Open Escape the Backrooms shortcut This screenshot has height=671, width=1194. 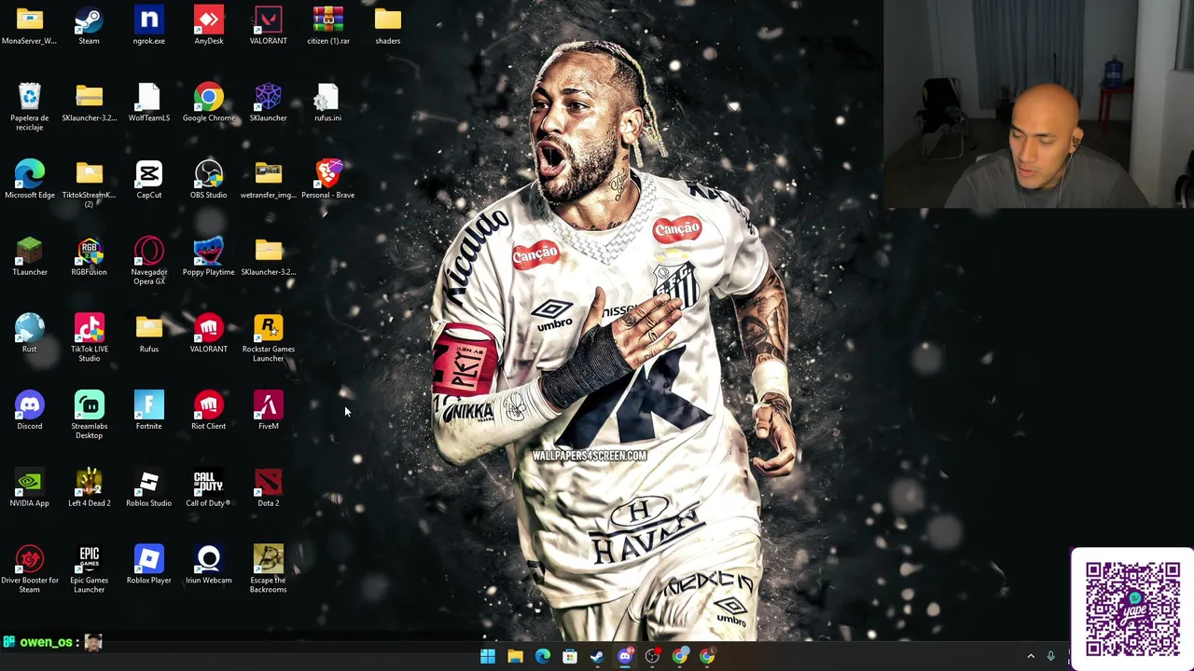[268, 568]
